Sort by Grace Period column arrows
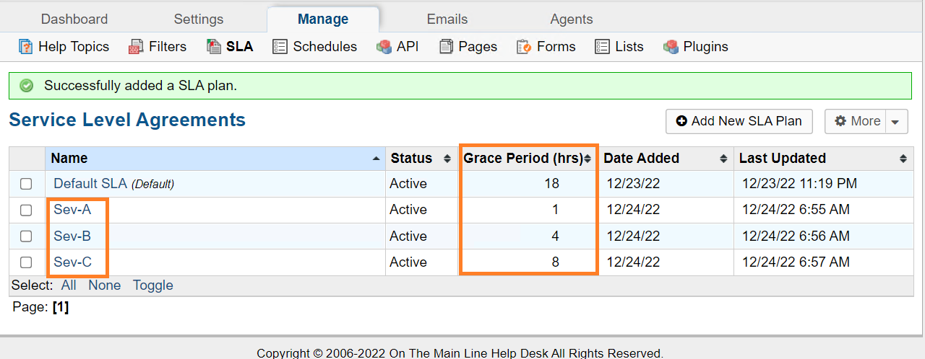This screenshot has height=359, width=925. [x=588, y=159]
